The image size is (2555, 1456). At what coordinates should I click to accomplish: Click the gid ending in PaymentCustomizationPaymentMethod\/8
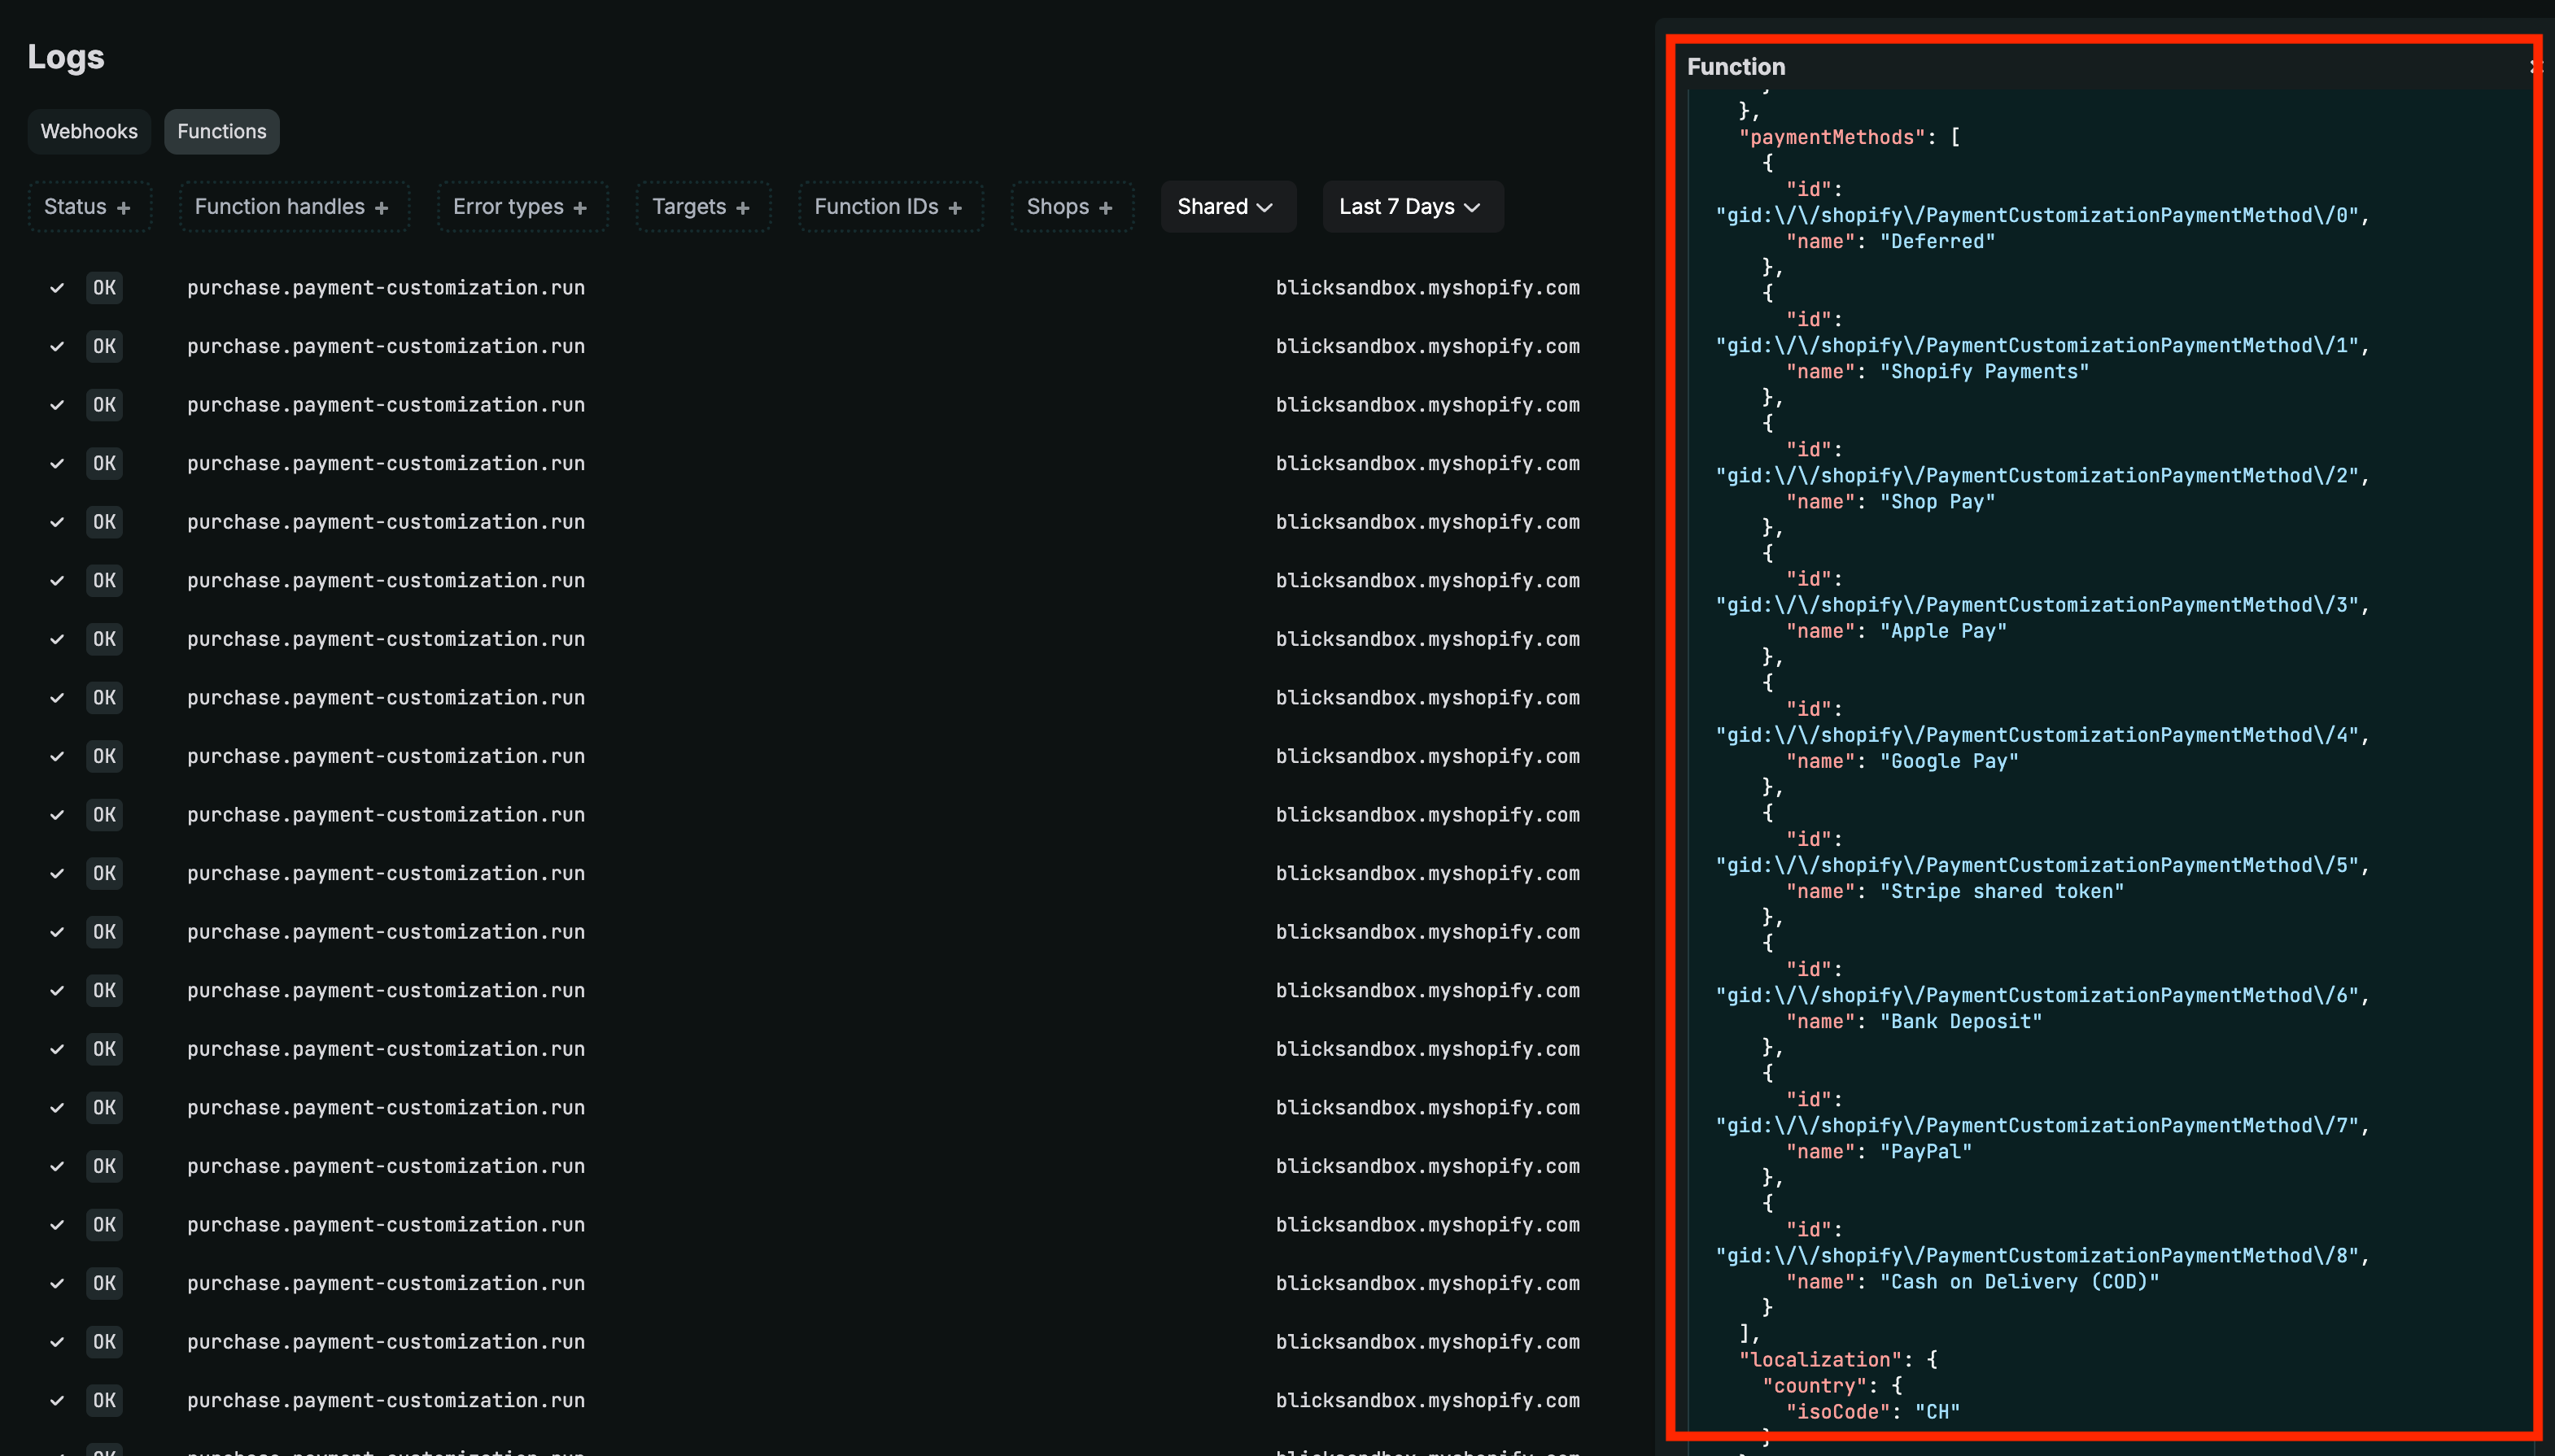[x=2037, y=1255]
